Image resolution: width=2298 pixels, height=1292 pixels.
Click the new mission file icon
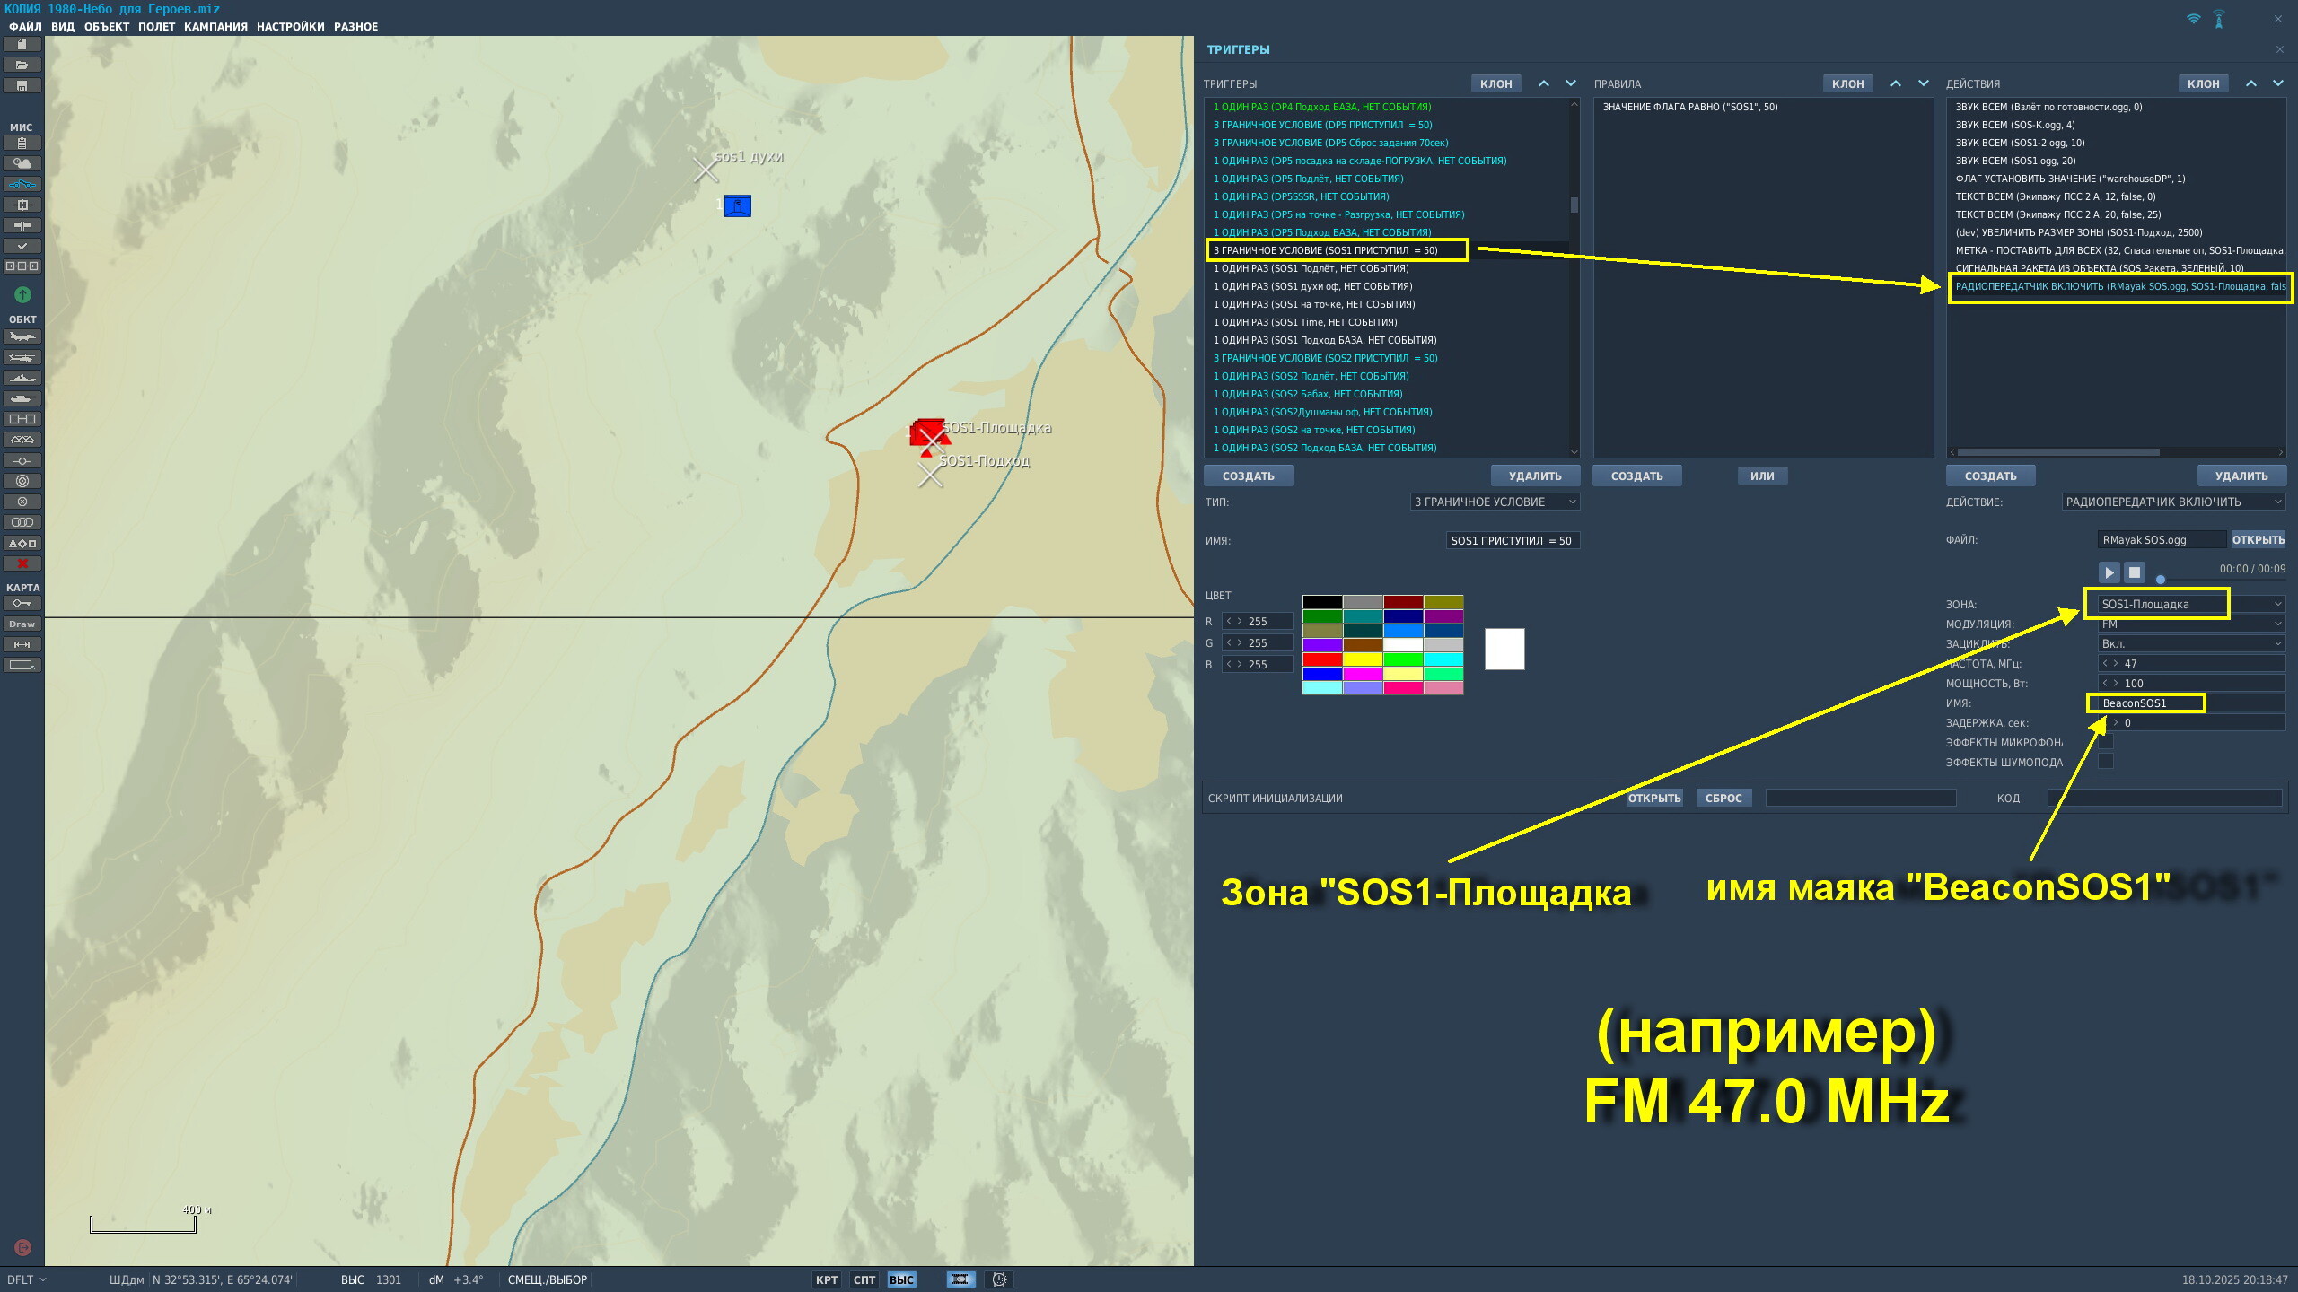click(22, 44)
